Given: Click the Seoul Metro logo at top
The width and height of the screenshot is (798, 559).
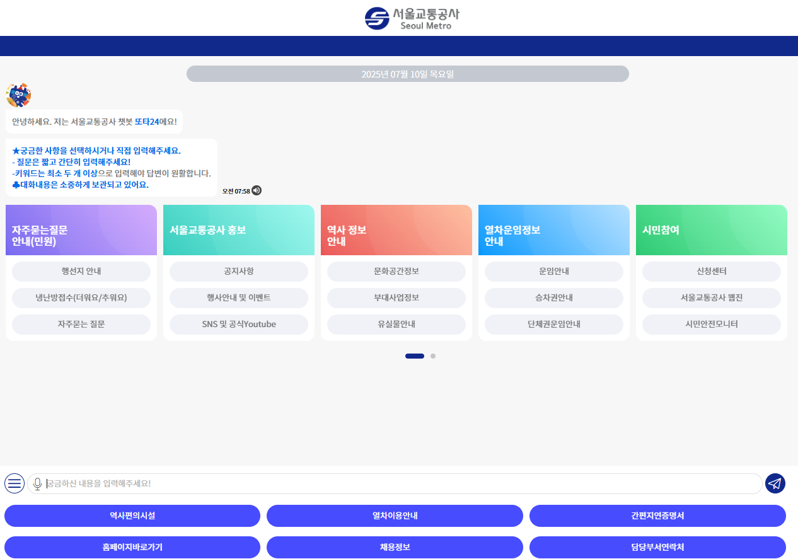Looking at the screenshot, I should [x=412, y=18].
